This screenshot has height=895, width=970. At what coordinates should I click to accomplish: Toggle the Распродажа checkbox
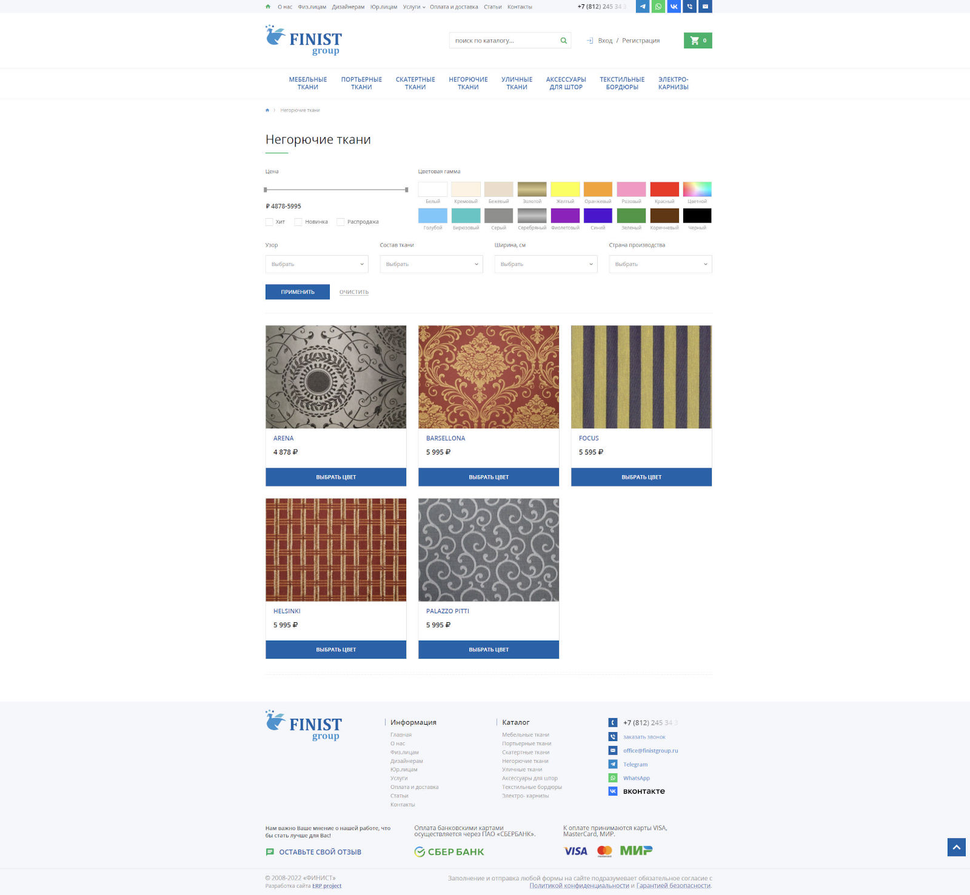click(x=341, y=222)
